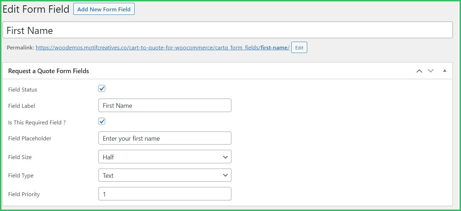
Task: Click the permalink Edit button
Action: [x=299, y=48]
